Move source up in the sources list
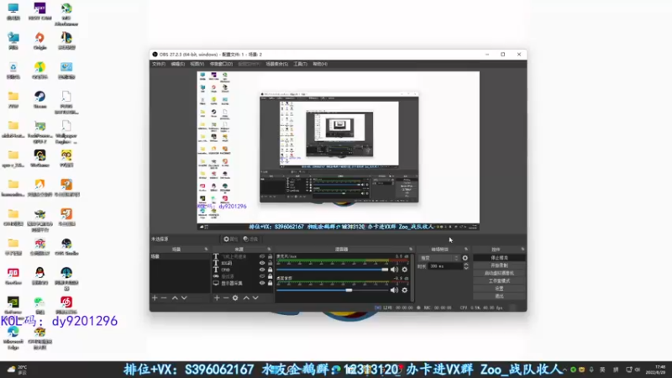 [x=246, y=298]
